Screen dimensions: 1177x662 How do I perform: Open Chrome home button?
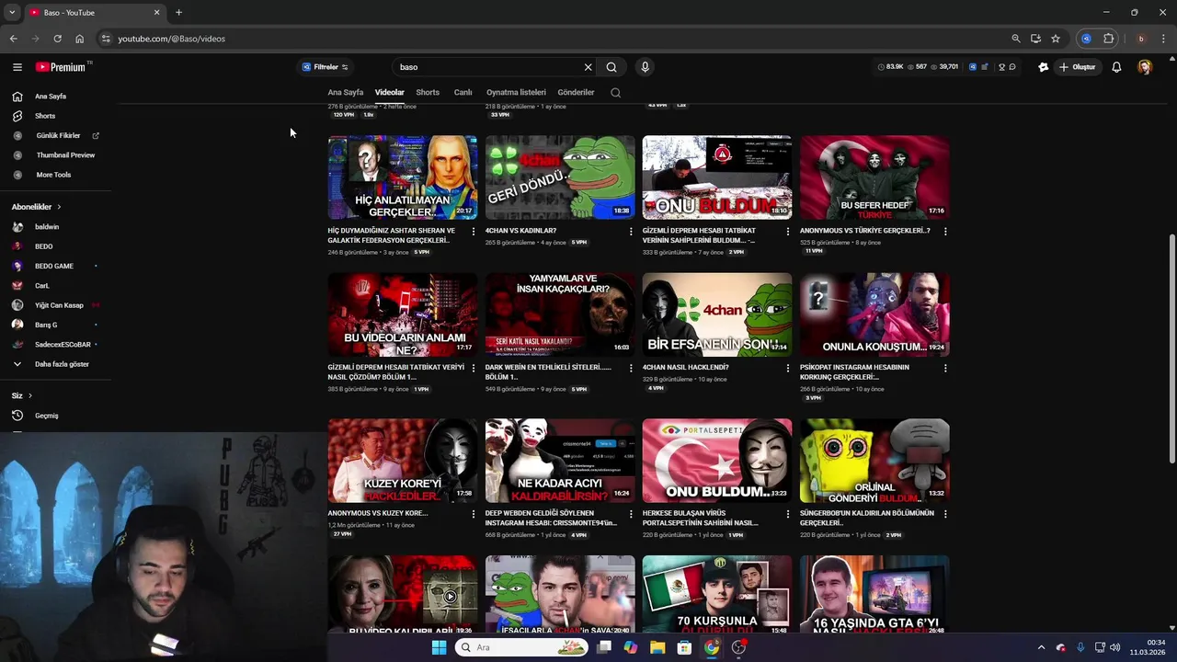click(x=79, y=39)
